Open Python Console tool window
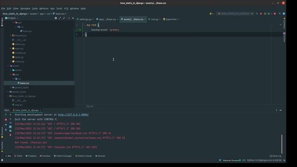297x167 pixels. 84,156
